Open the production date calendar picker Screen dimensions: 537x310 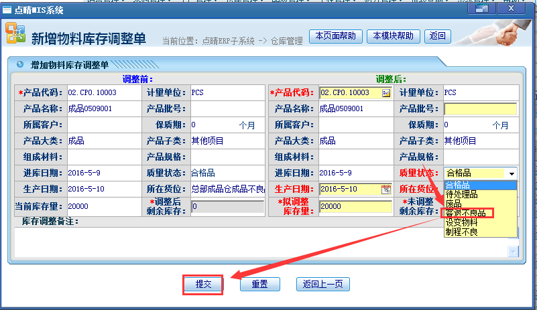[x=386, y=189]
